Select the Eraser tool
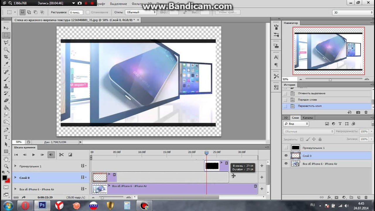The width and height of the screenshot is (375, 211). click(6, 101)
